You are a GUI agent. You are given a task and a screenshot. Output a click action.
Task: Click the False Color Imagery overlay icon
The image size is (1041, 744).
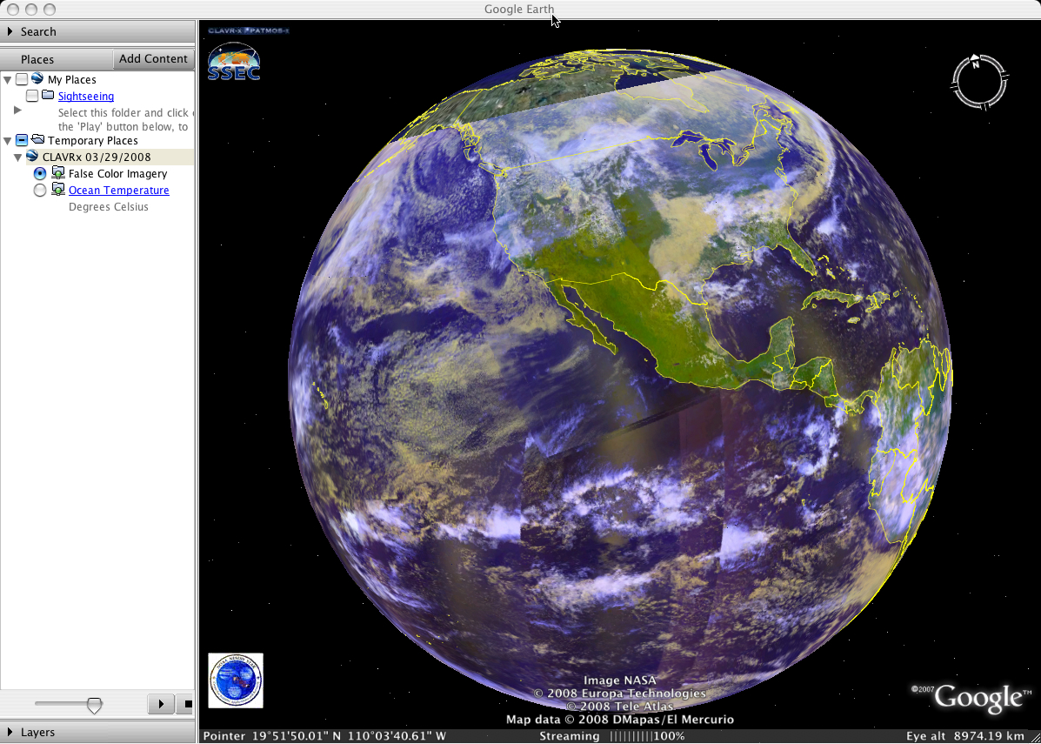[x=57, y=173]
